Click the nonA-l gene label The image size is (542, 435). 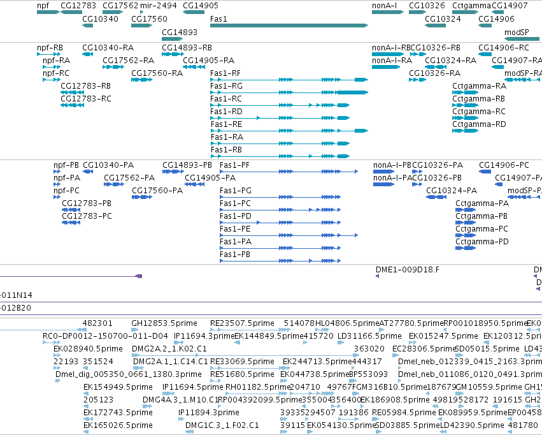tap(385, 6)
